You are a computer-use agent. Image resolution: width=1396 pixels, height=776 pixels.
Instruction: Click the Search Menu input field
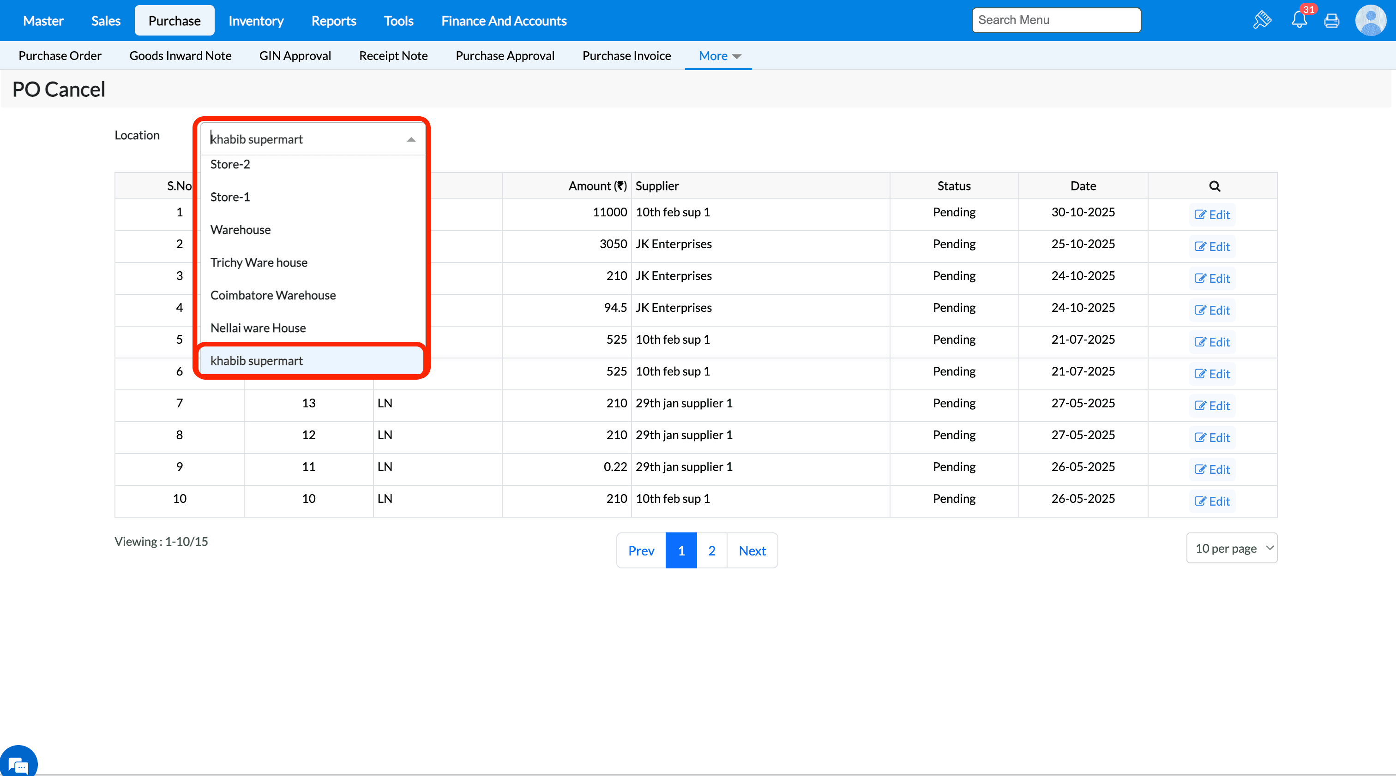[1056, 20]
